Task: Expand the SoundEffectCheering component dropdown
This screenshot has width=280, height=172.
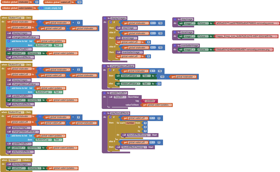Action: 146,147
